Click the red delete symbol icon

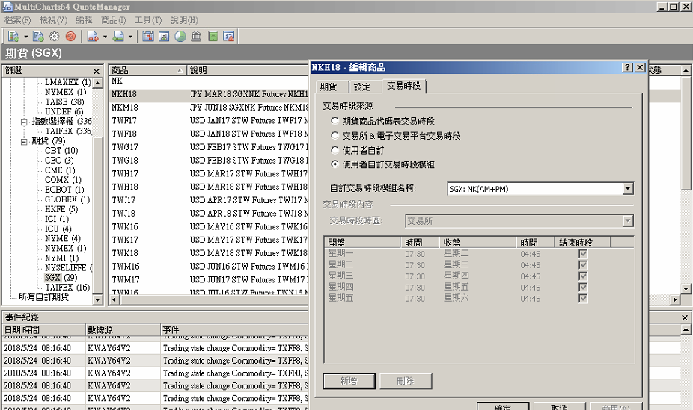pos(70,36)
